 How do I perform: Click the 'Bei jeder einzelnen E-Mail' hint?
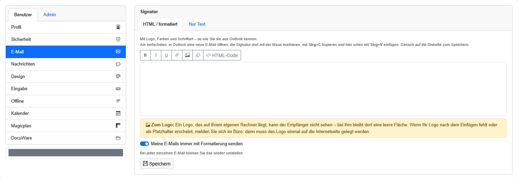[192, 153]
